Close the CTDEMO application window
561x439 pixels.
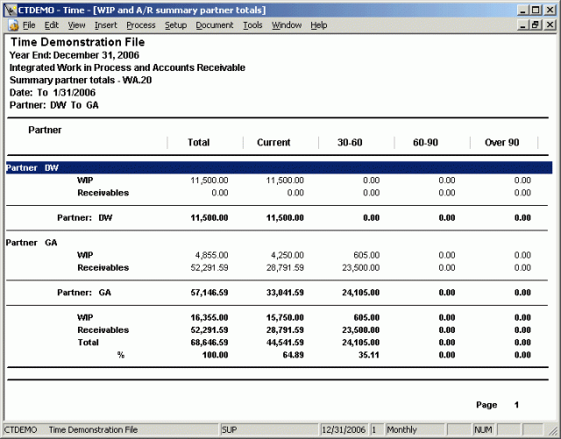550,9
